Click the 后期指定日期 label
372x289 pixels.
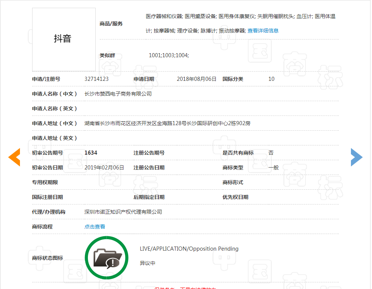click(149, 197)
